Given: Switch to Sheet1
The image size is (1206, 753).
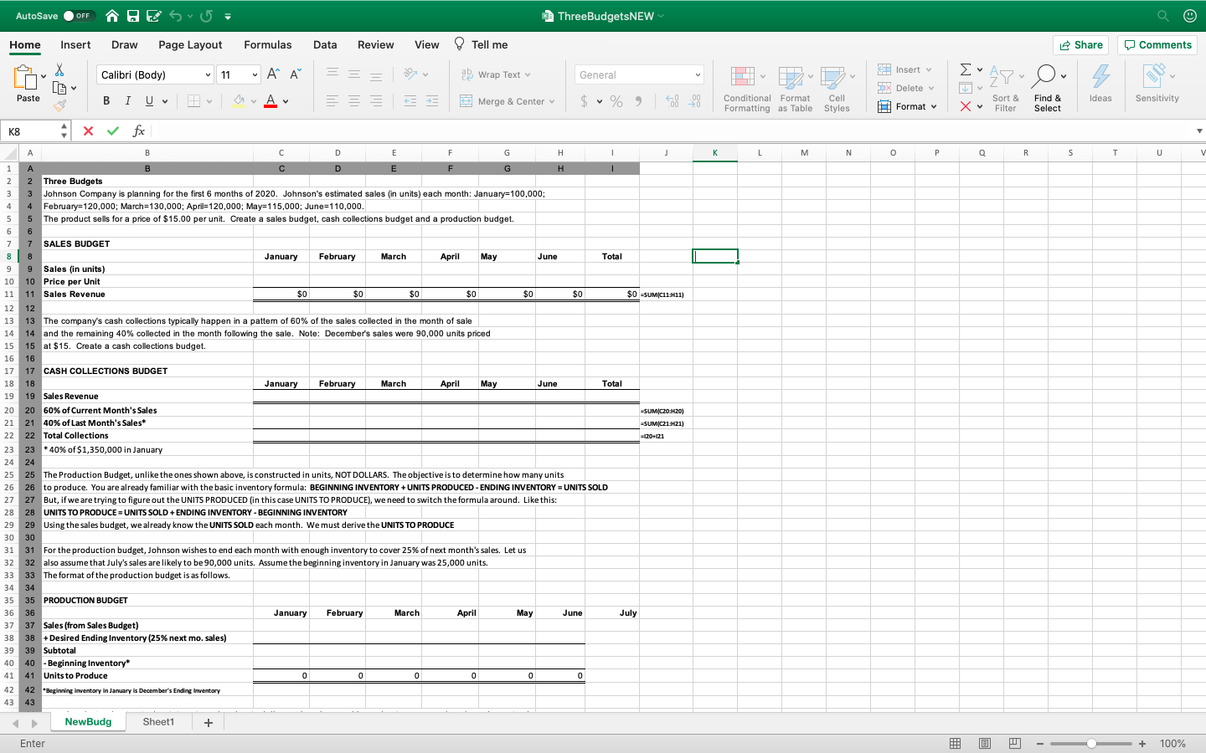Looking at the screenshot, I should coord(158,721).
